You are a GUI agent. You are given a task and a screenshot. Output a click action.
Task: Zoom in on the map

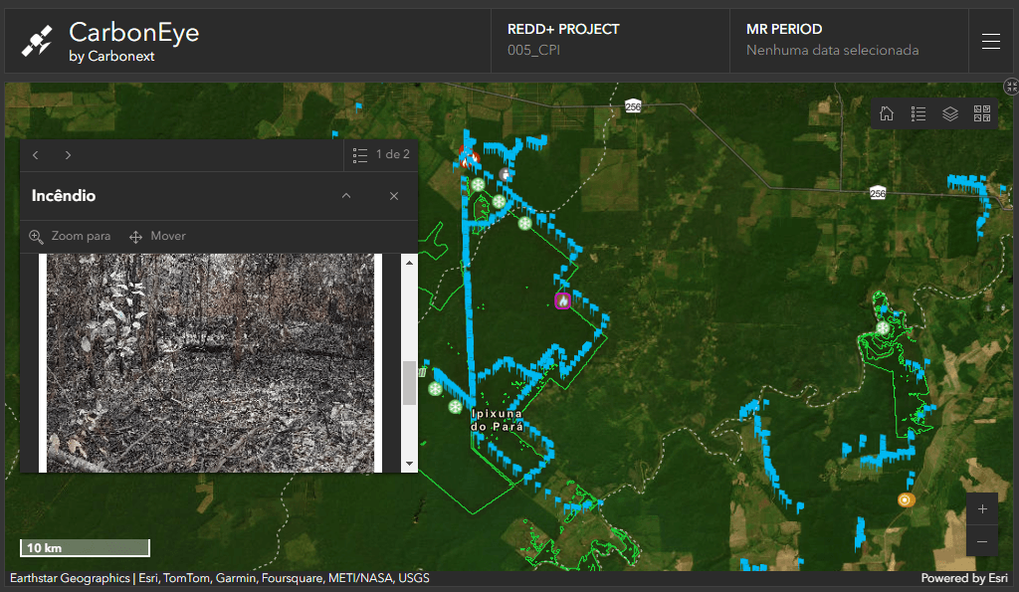click(982, 508)
